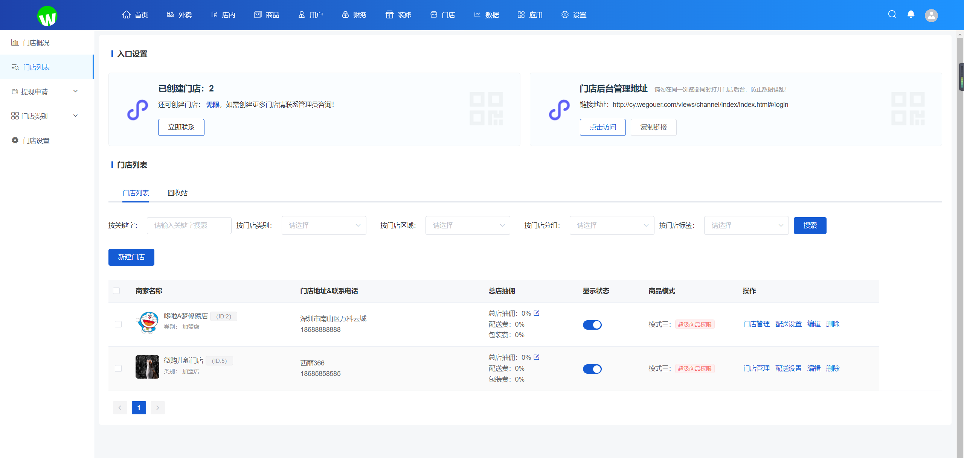Viewport: 964px width, 458px height.
Task: Check the row for 哆啦A梦修藕店
Action: 118,324
